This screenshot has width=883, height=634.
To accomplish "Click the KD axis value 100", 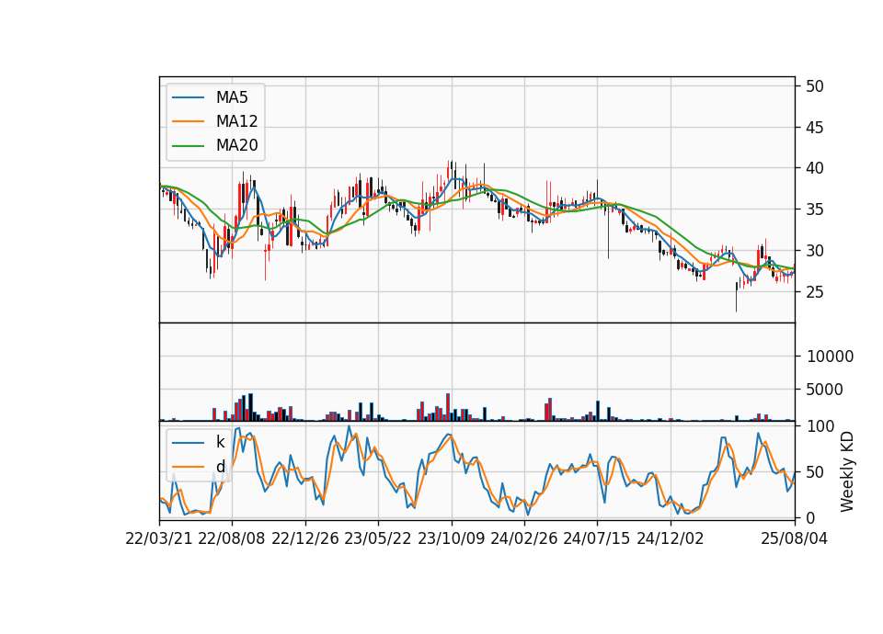I will (820, 426).
